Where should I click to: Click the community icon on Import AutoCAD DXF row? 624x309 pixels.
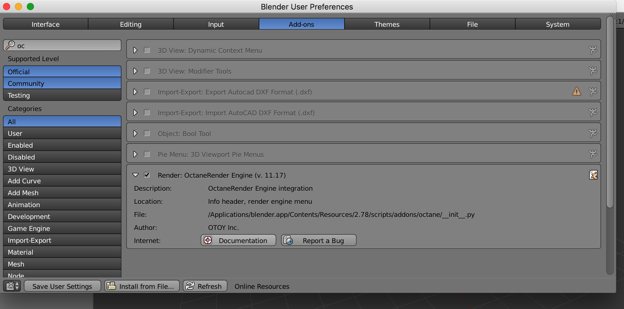point(593,112)
